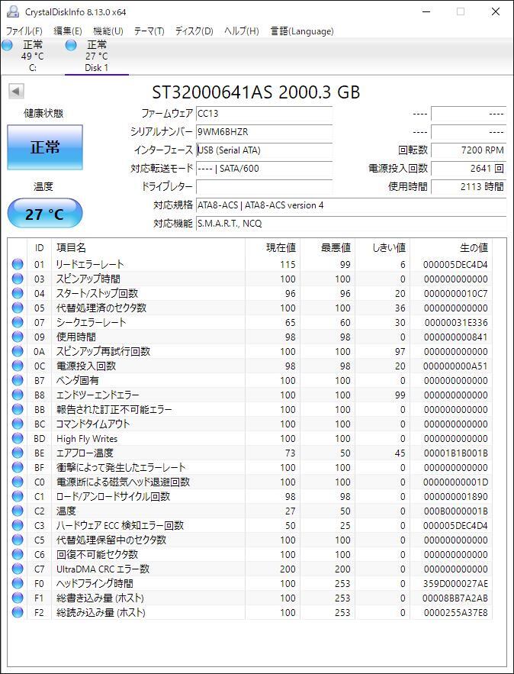Open the テーマ(T) menu
Image resolution: width=514 pixels, height=674 pixels.
tap(149, 31)
